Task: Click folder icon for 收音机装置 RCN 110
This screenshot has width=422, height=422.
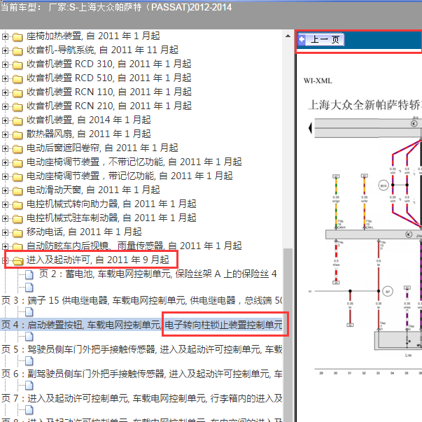Action: (17, 93)
